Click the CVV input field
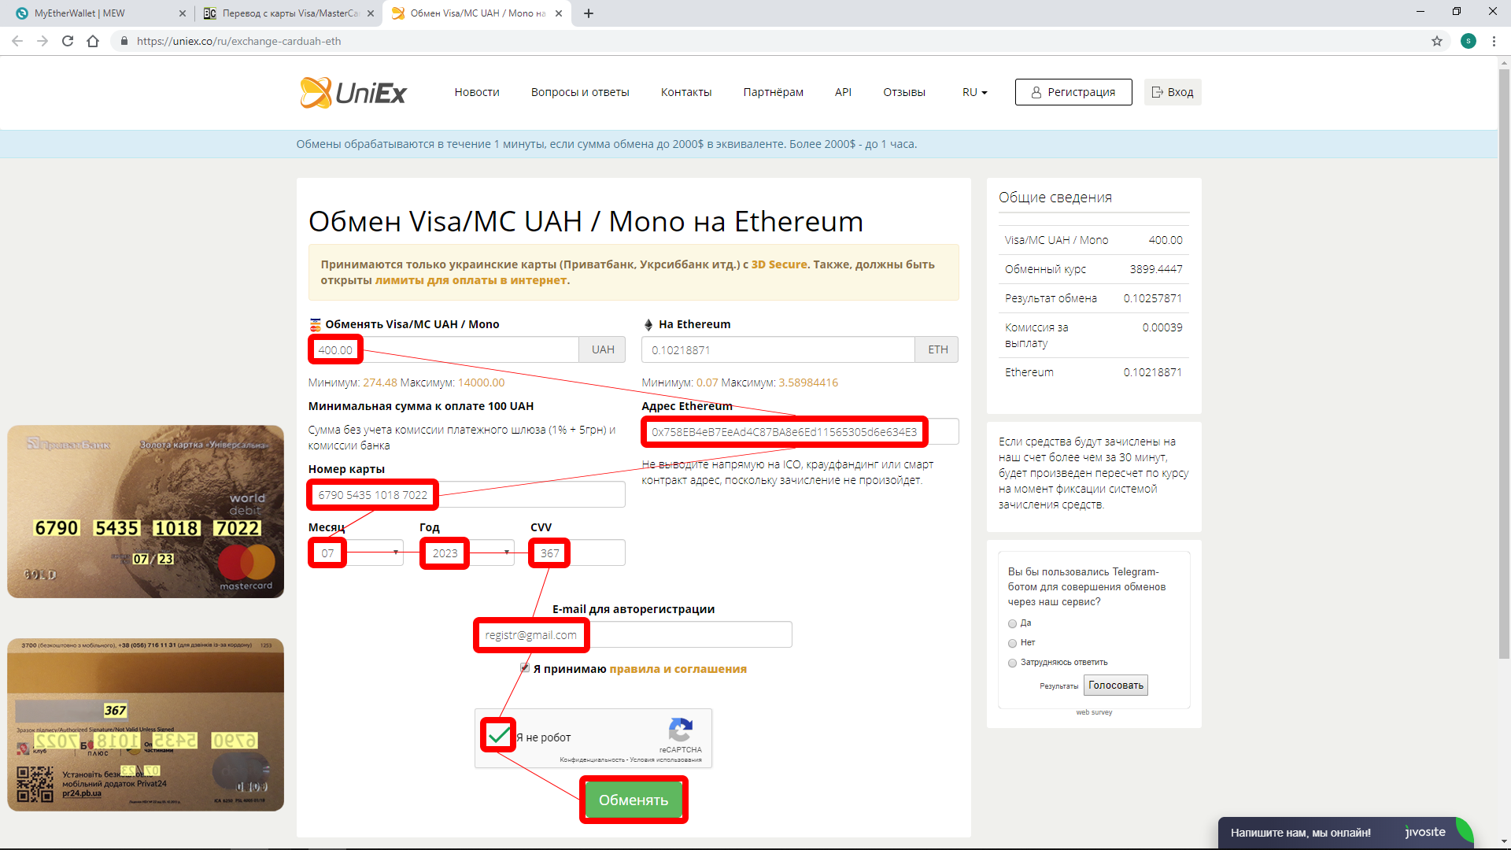Image resolution: width=1511 pixels, height=850 pixels. [578, 552]
